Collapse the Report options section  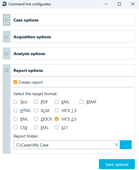coord(6,70)
